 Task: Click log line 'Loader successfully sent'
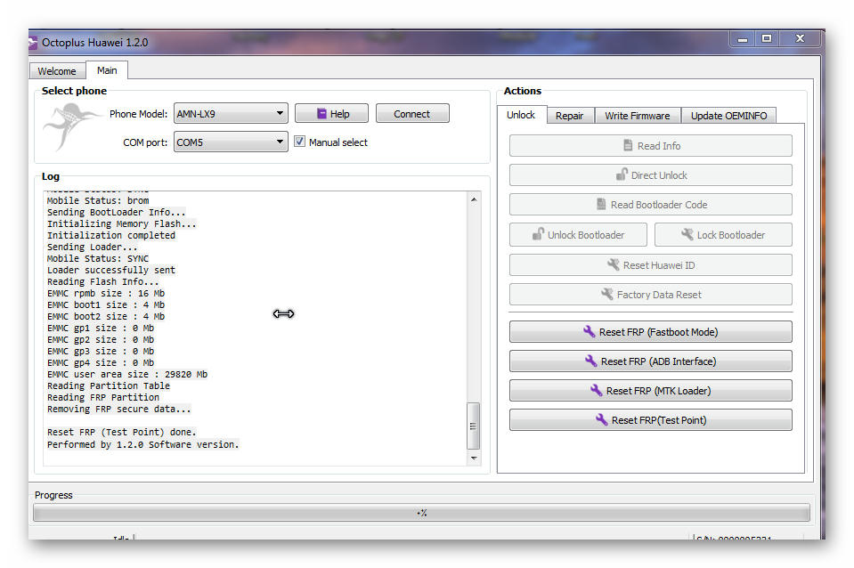click(x=111, y=270)
